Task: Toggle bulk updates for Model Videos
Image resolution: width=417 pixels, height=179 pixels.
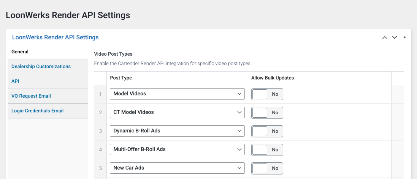Action: (x=267, y=94)
